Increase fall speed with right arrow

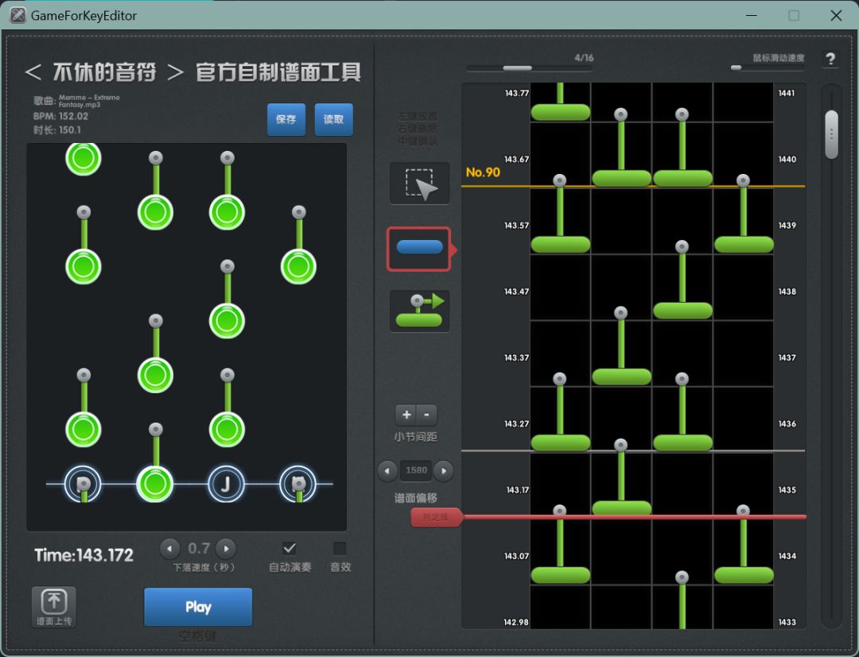(x=227, y=548)
